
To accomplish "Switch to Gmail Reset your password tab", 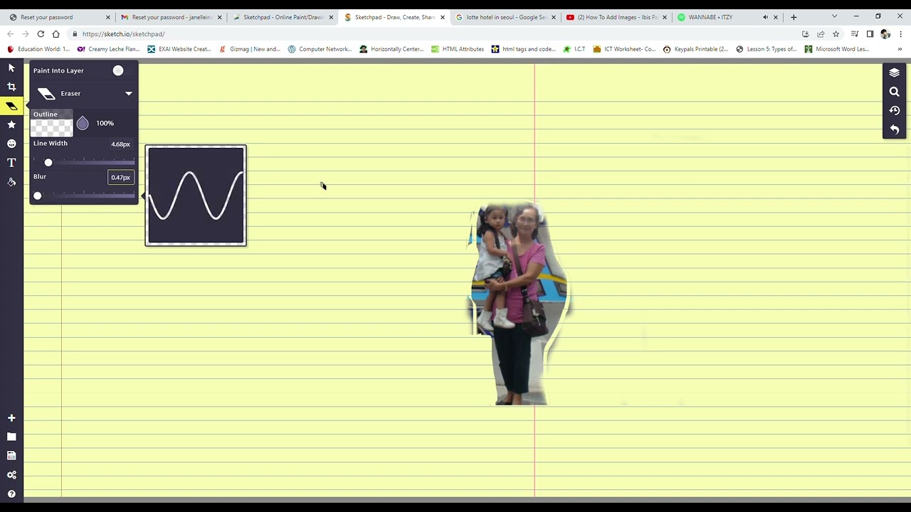I will click(x=171, y=17).
